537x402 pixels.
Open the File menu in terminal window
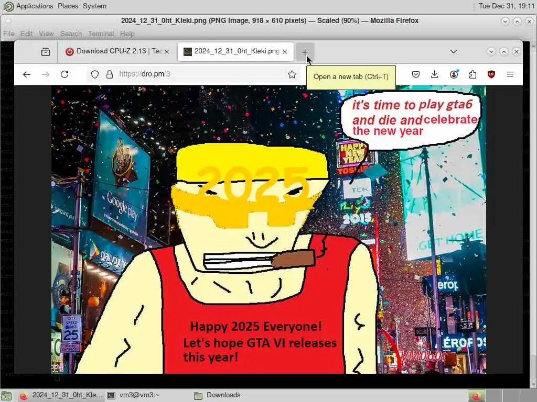pos(9,34)
